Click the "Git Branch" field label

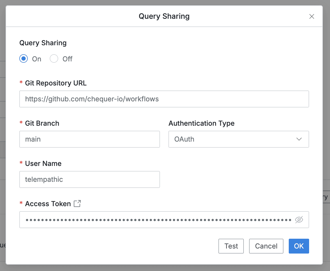[x=42, y=123]
